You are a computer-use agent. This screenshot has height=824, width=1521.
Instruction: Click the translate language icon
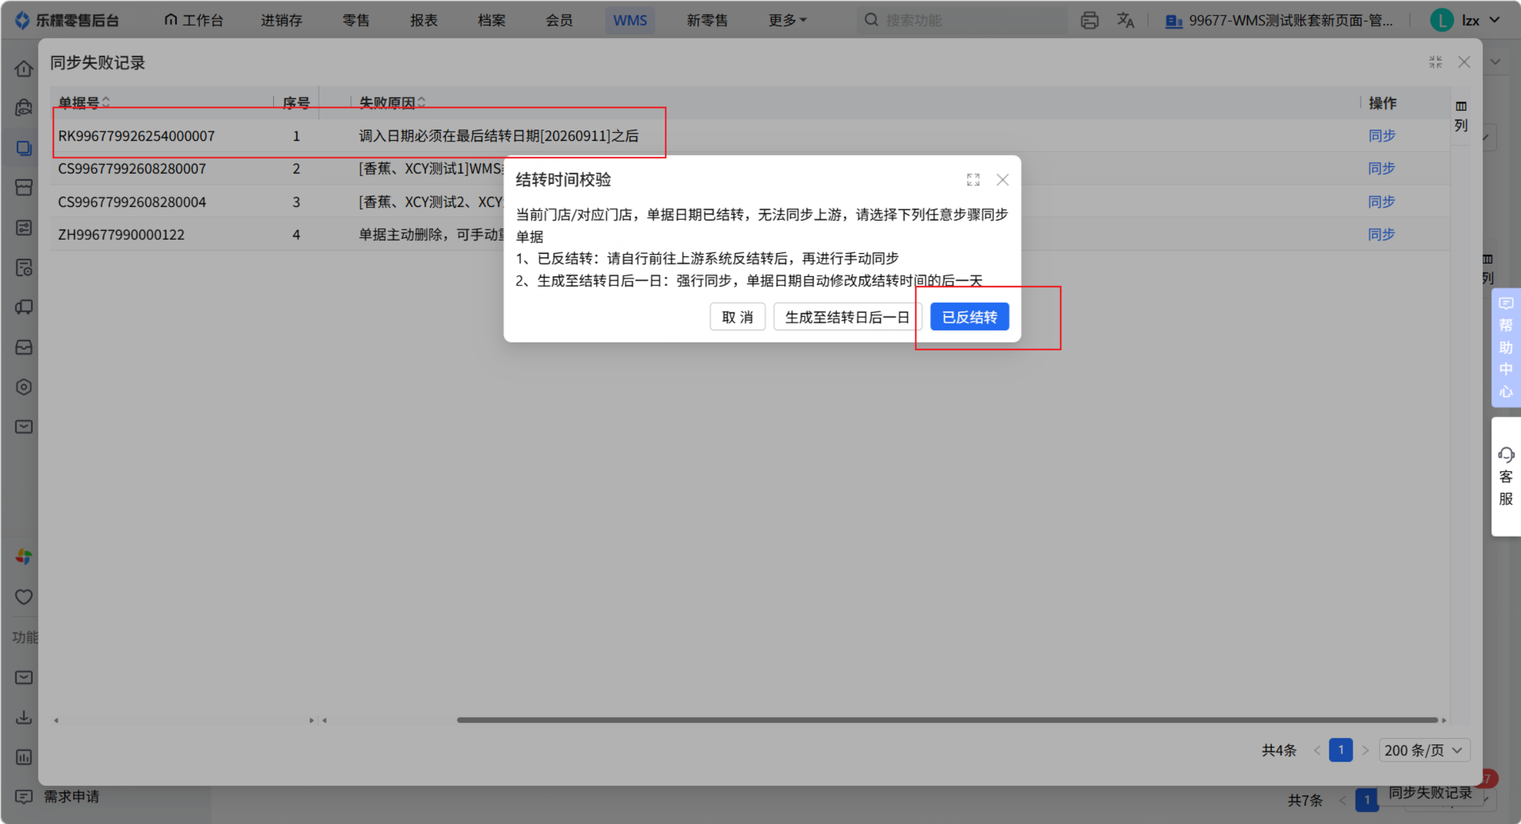tap(1125, 21)
